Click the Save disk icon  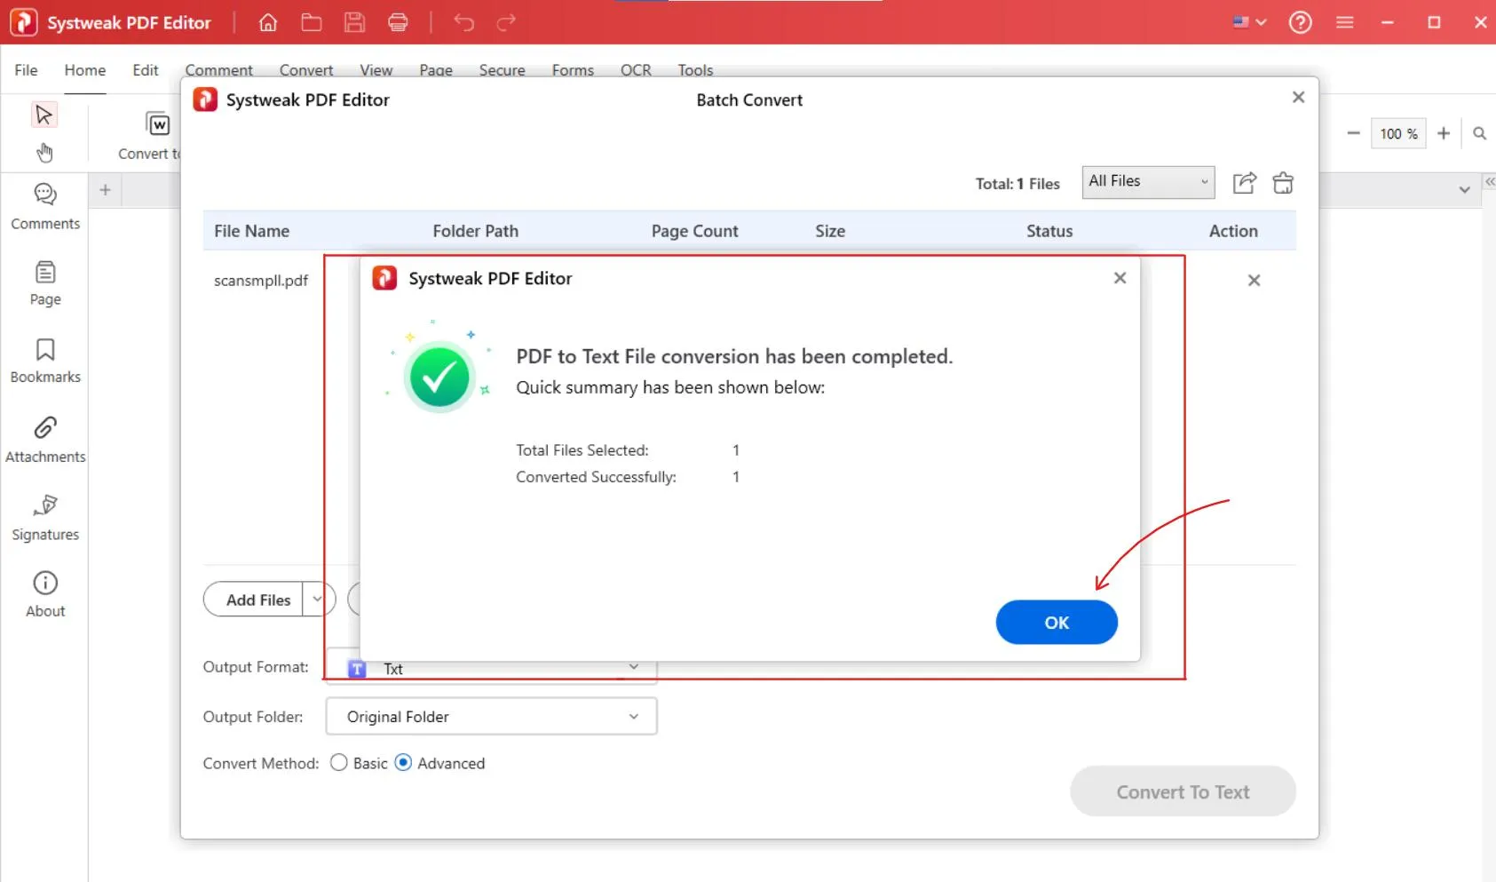tap(354, 22)
